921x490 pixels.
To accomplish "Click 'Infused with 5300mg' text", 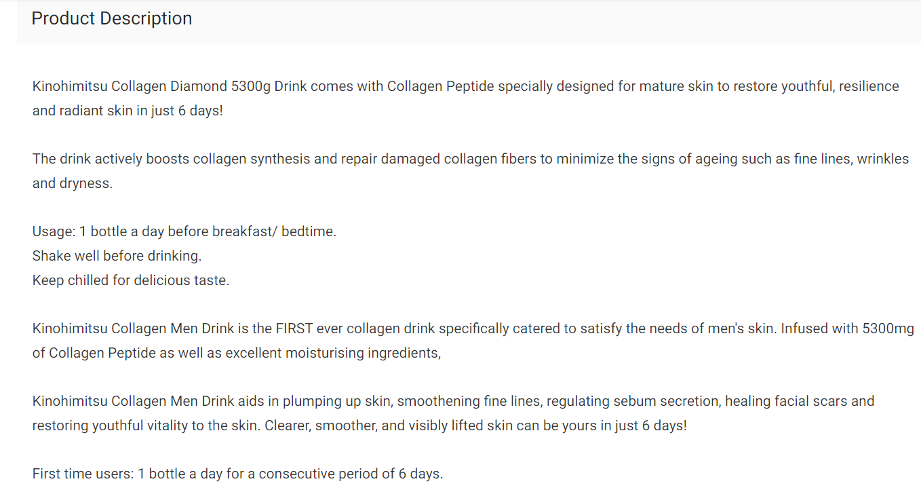I will (x=848, y=328).
